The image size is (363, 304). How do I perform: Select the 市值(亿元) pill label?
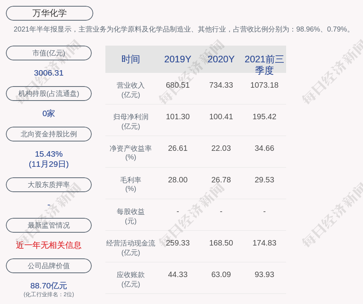point(49,53)
